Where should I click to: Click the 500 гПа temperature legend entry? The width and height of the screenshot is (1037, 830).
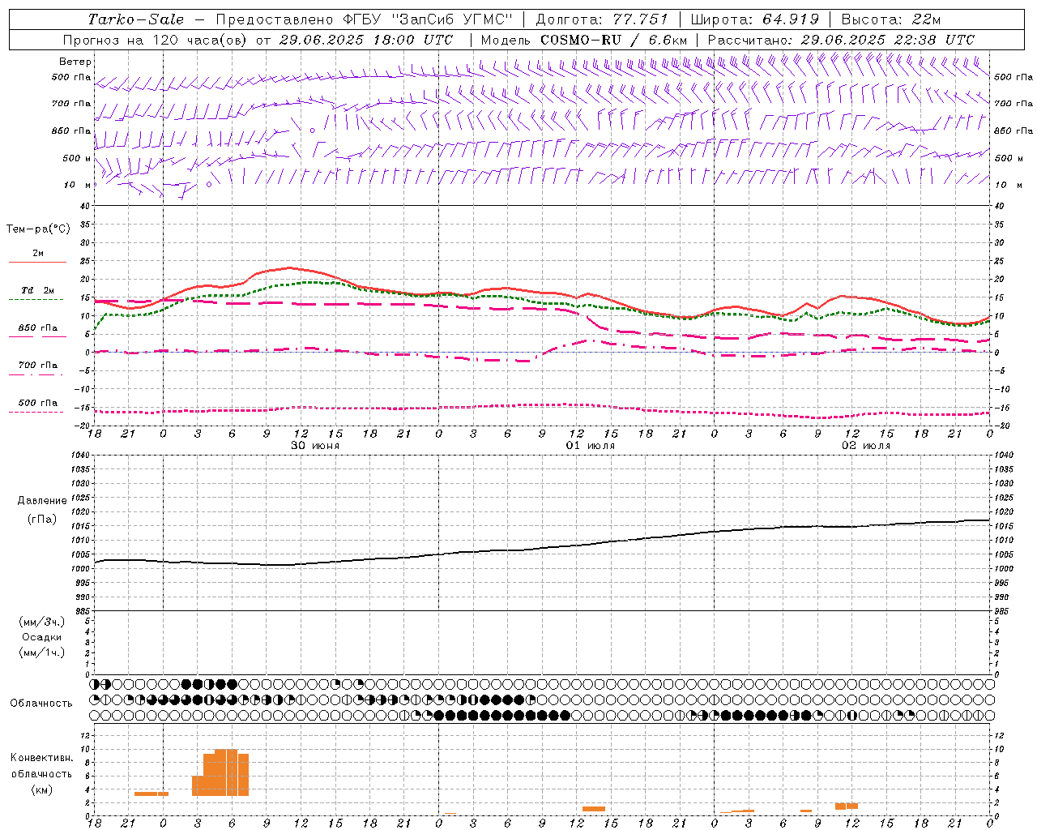click(x=37, y=403)
